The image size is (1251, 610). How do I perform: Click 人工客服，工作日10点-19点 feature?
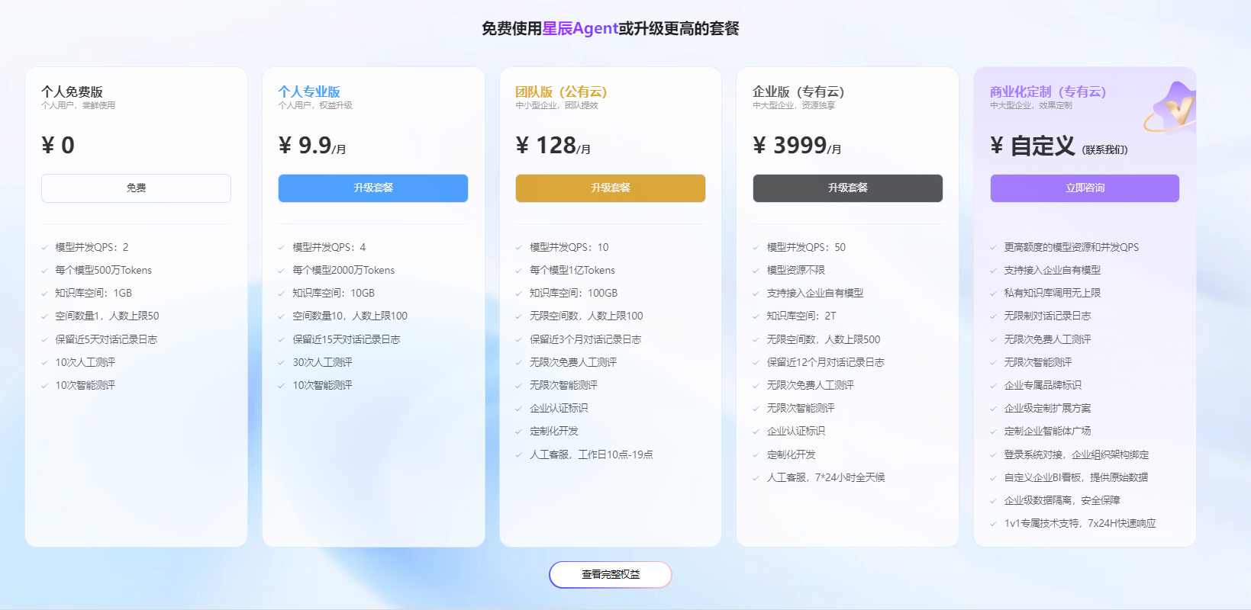point(592,454)
